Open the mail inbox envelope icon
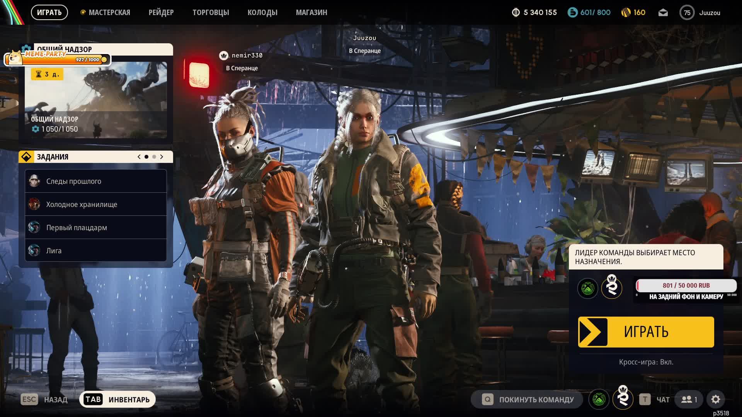Image resolution: width=742 pixels, height=417 pixels. click(x=663, y=13)
